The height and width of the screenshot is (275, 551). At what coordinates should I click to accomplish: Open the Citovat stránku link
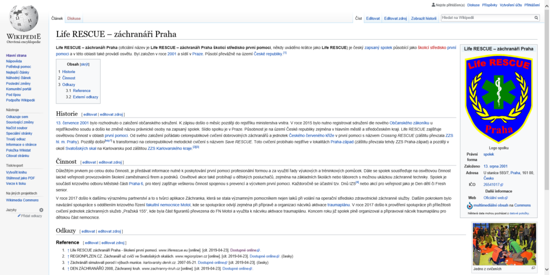click(18, 156)
